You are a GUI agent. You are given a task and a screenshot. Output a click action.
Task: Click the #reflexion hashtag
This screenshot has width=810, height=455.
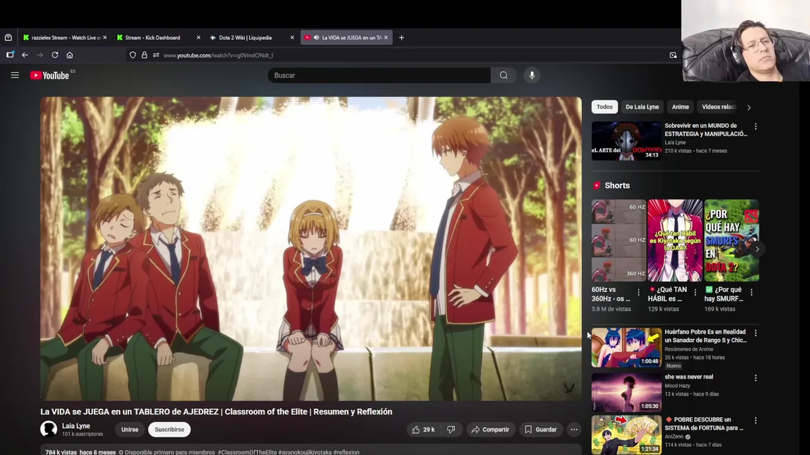[x=346, y=452]
